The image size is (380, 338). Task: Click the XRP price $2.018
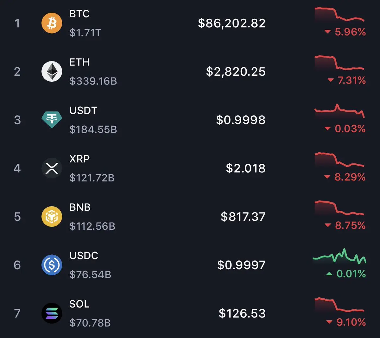(x=246, y=168)
